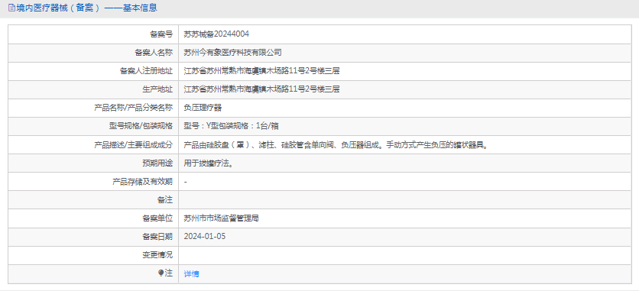This screenshot has height=291, width=639.
Task: Click the 产品描述 composition text
Action: (336, 144)
